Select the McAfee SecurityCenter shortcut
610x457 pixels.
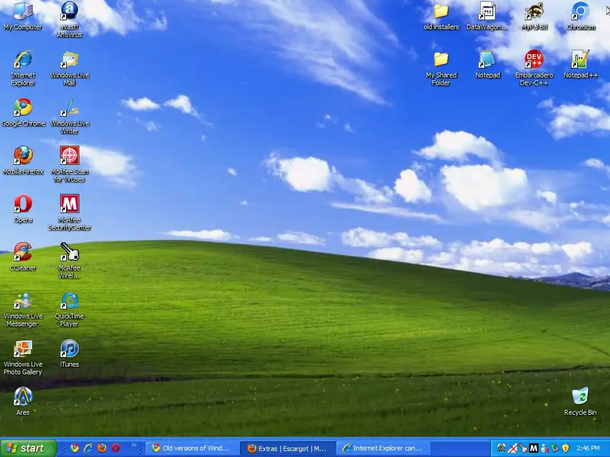tap(69, 212)
